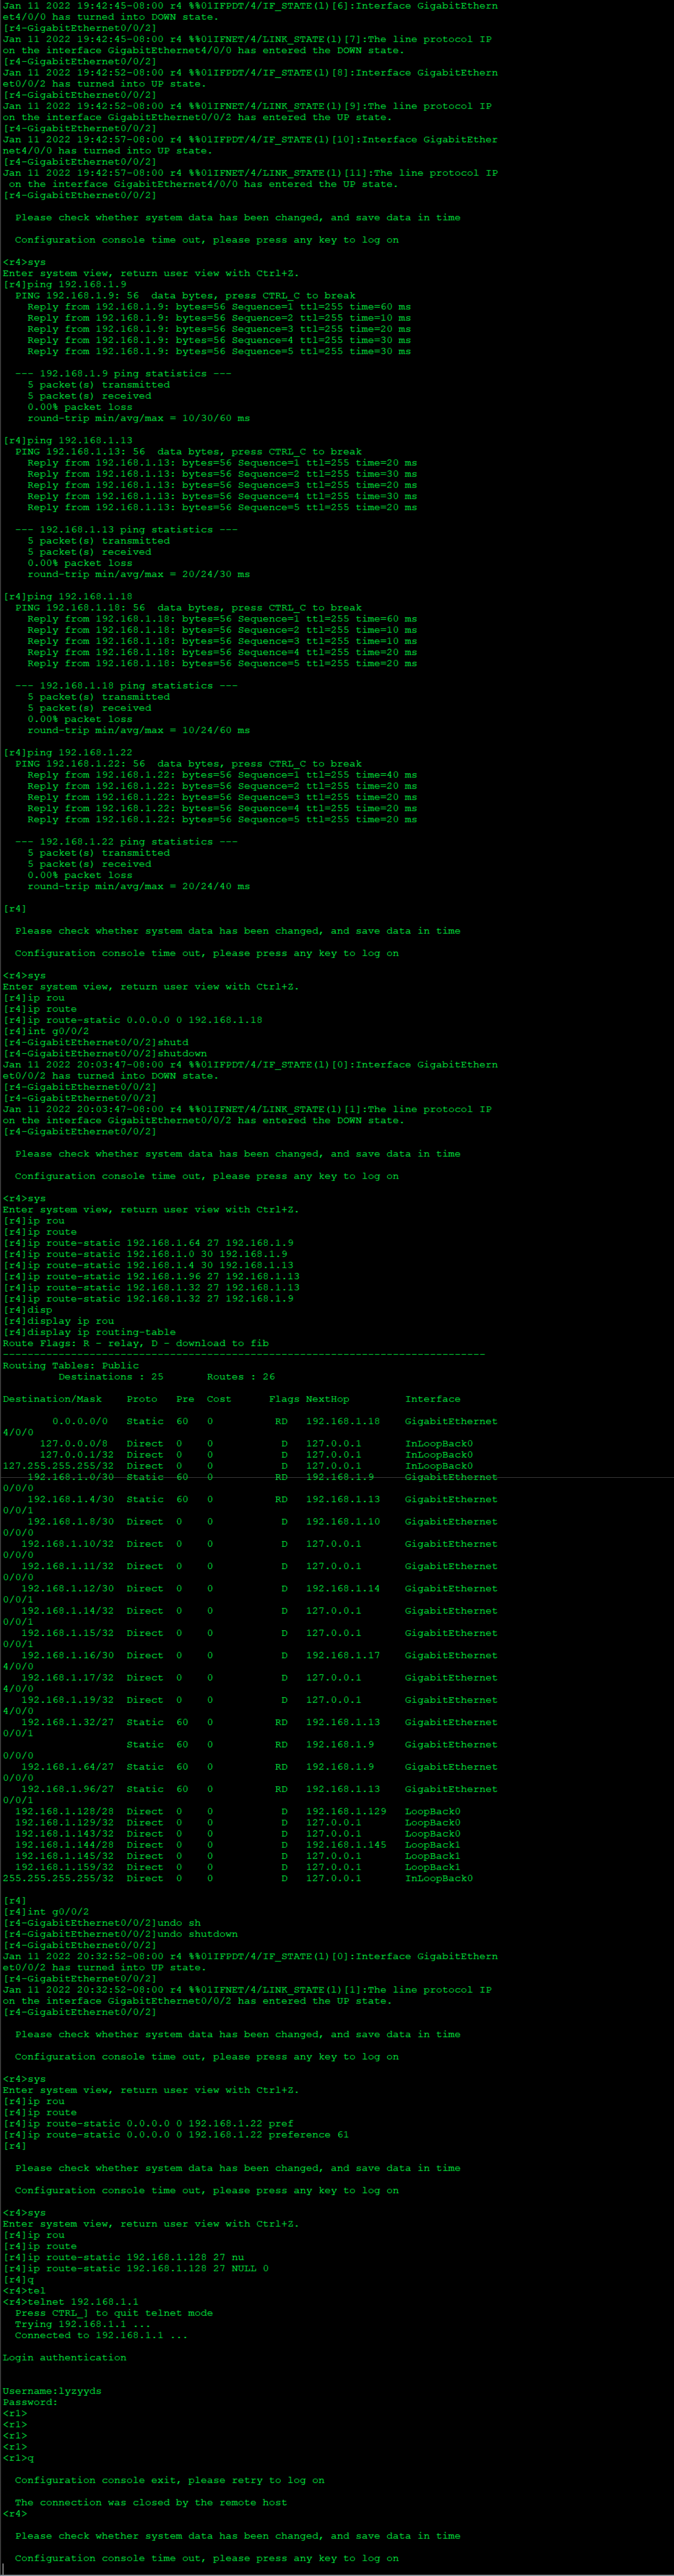This screenshot has width=674, height=2576.
Task: Click the '[r4]ping 192.168.1.18' command line
Action: pyautogui.click(x=68, y=596)
